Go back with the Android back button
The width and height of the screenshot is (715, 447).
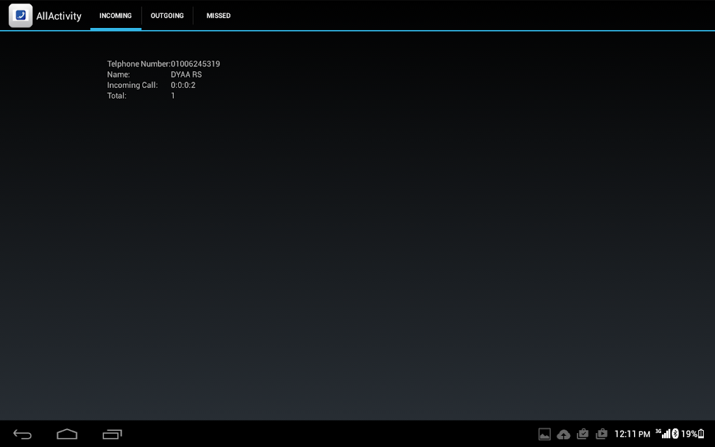[22, 434]
